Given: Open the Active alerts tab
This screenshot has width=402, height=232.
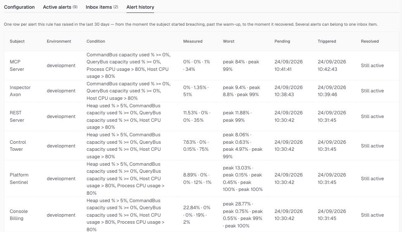Looking at the screenshot, I should [x=60, y=7].
